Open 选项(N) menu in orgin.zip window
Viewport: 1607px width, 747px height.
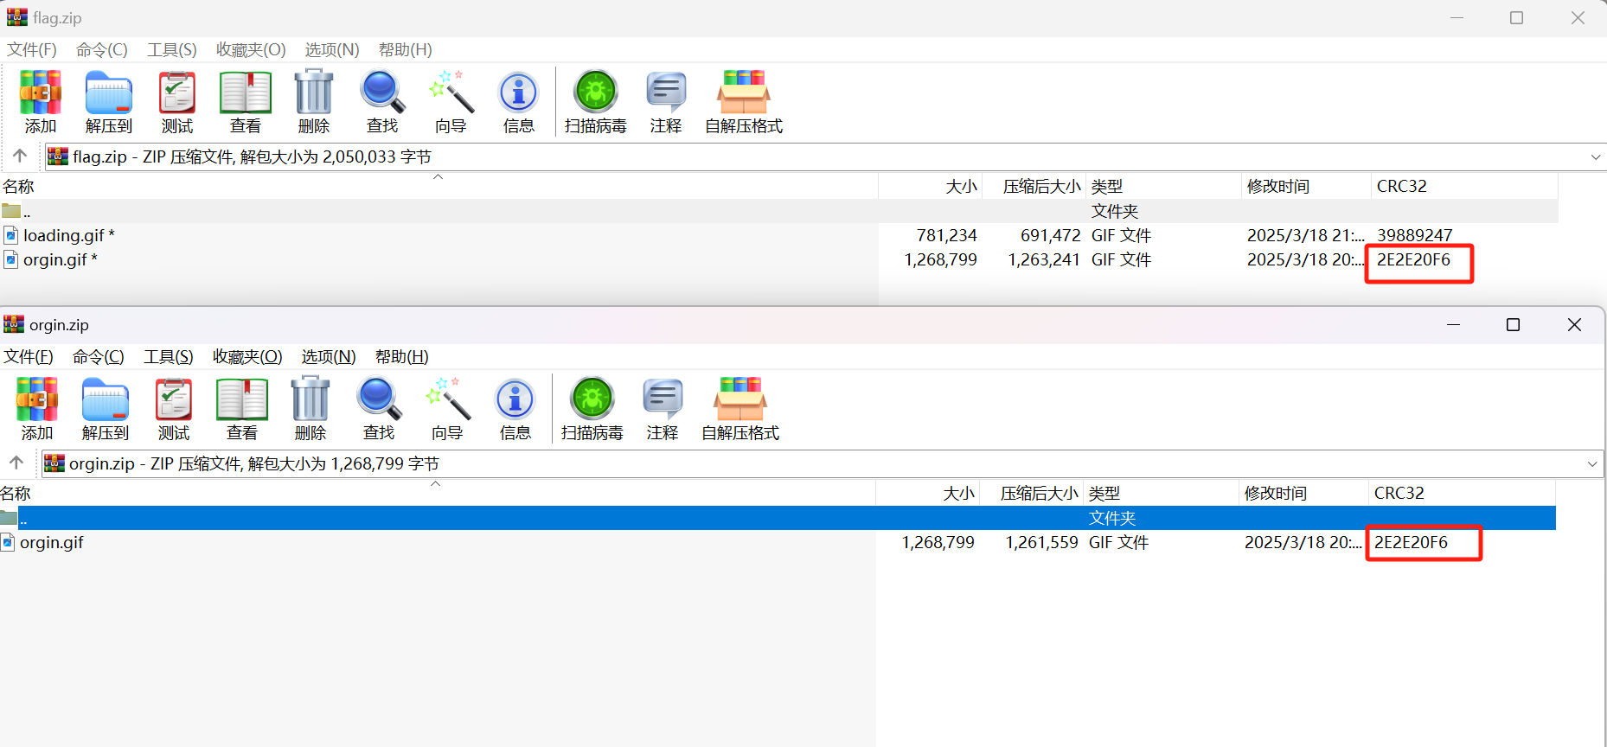pos(329,357)
